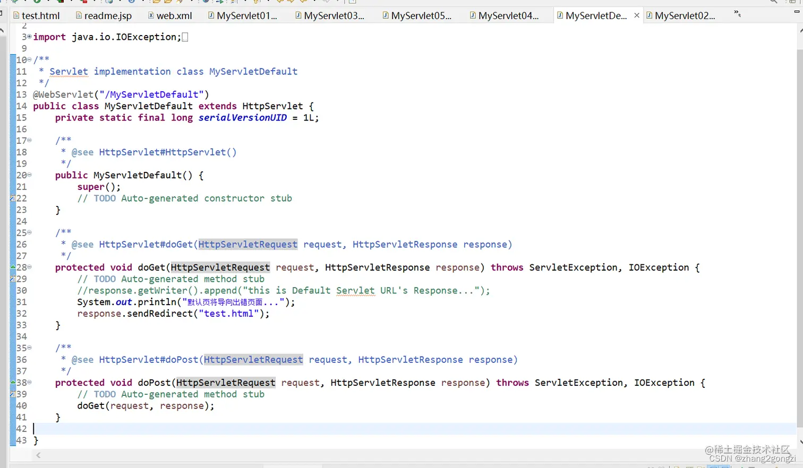This screenshot has height=468, width=803.
Task: Collapse the class Javadoc comment on line 10
Action: pos(29,59)
